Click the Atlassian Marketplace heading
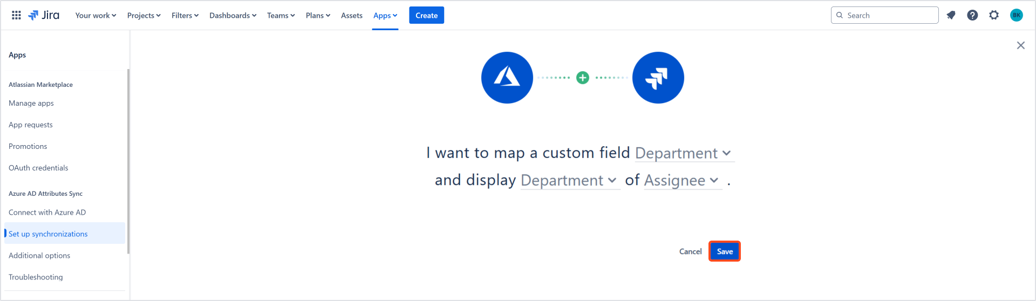This screenshot has height=301, width=1036. click(40, 85)
